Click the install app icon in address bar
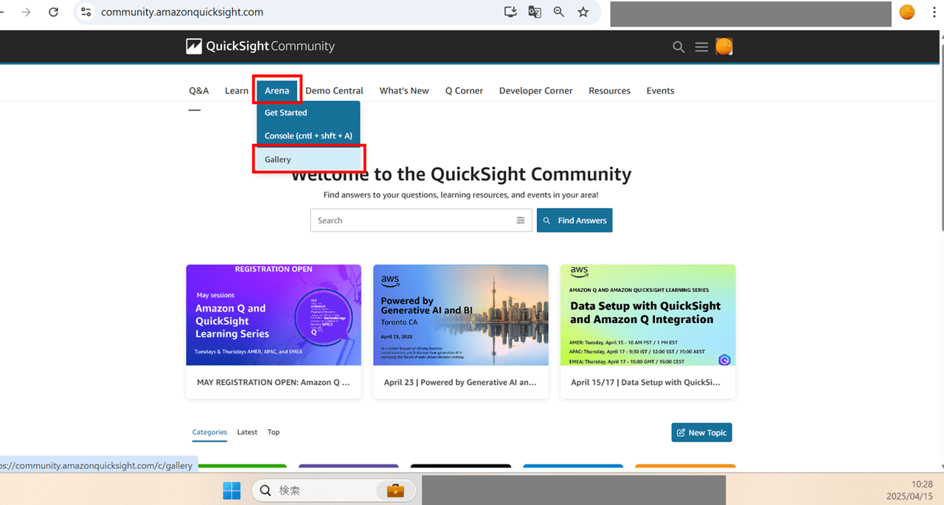Viewport: 944px width, 505px height. 510,12
